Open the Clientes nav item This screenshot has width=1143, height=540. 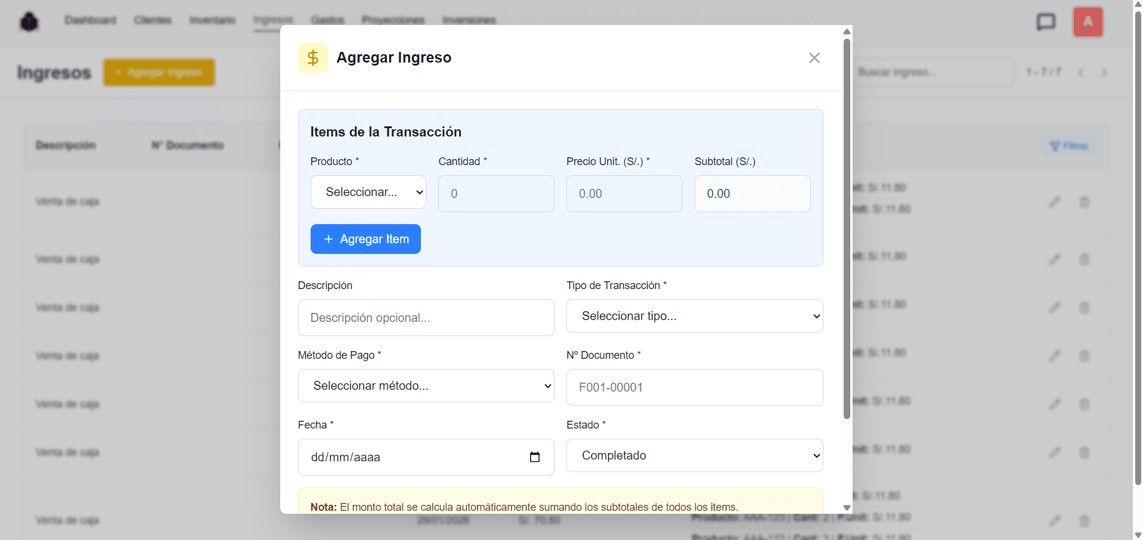[153, 20]
